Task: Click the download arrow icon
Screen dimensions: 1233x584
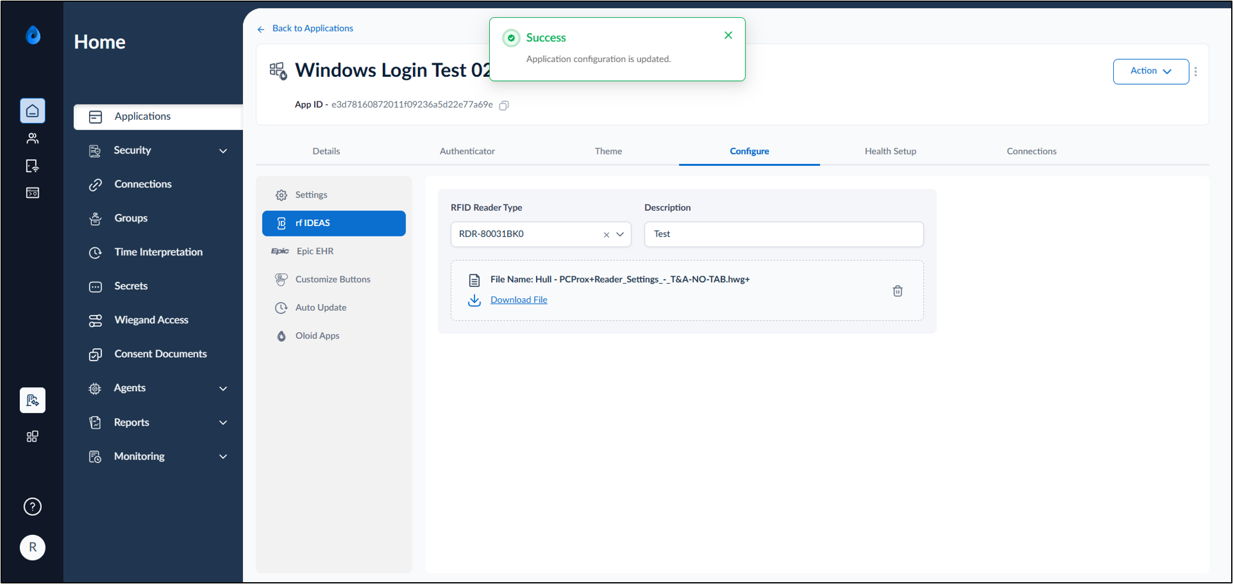Action: (475, 300)
